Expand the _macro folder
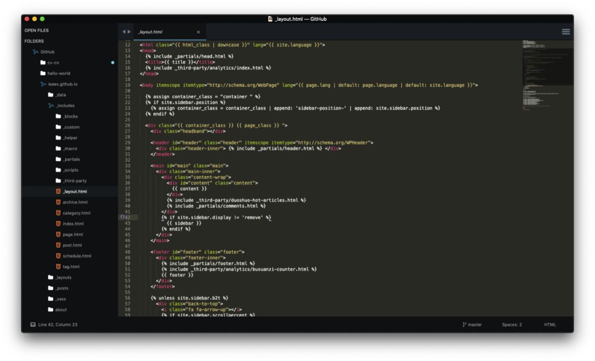The image size is (595, 361). [70, 149]
